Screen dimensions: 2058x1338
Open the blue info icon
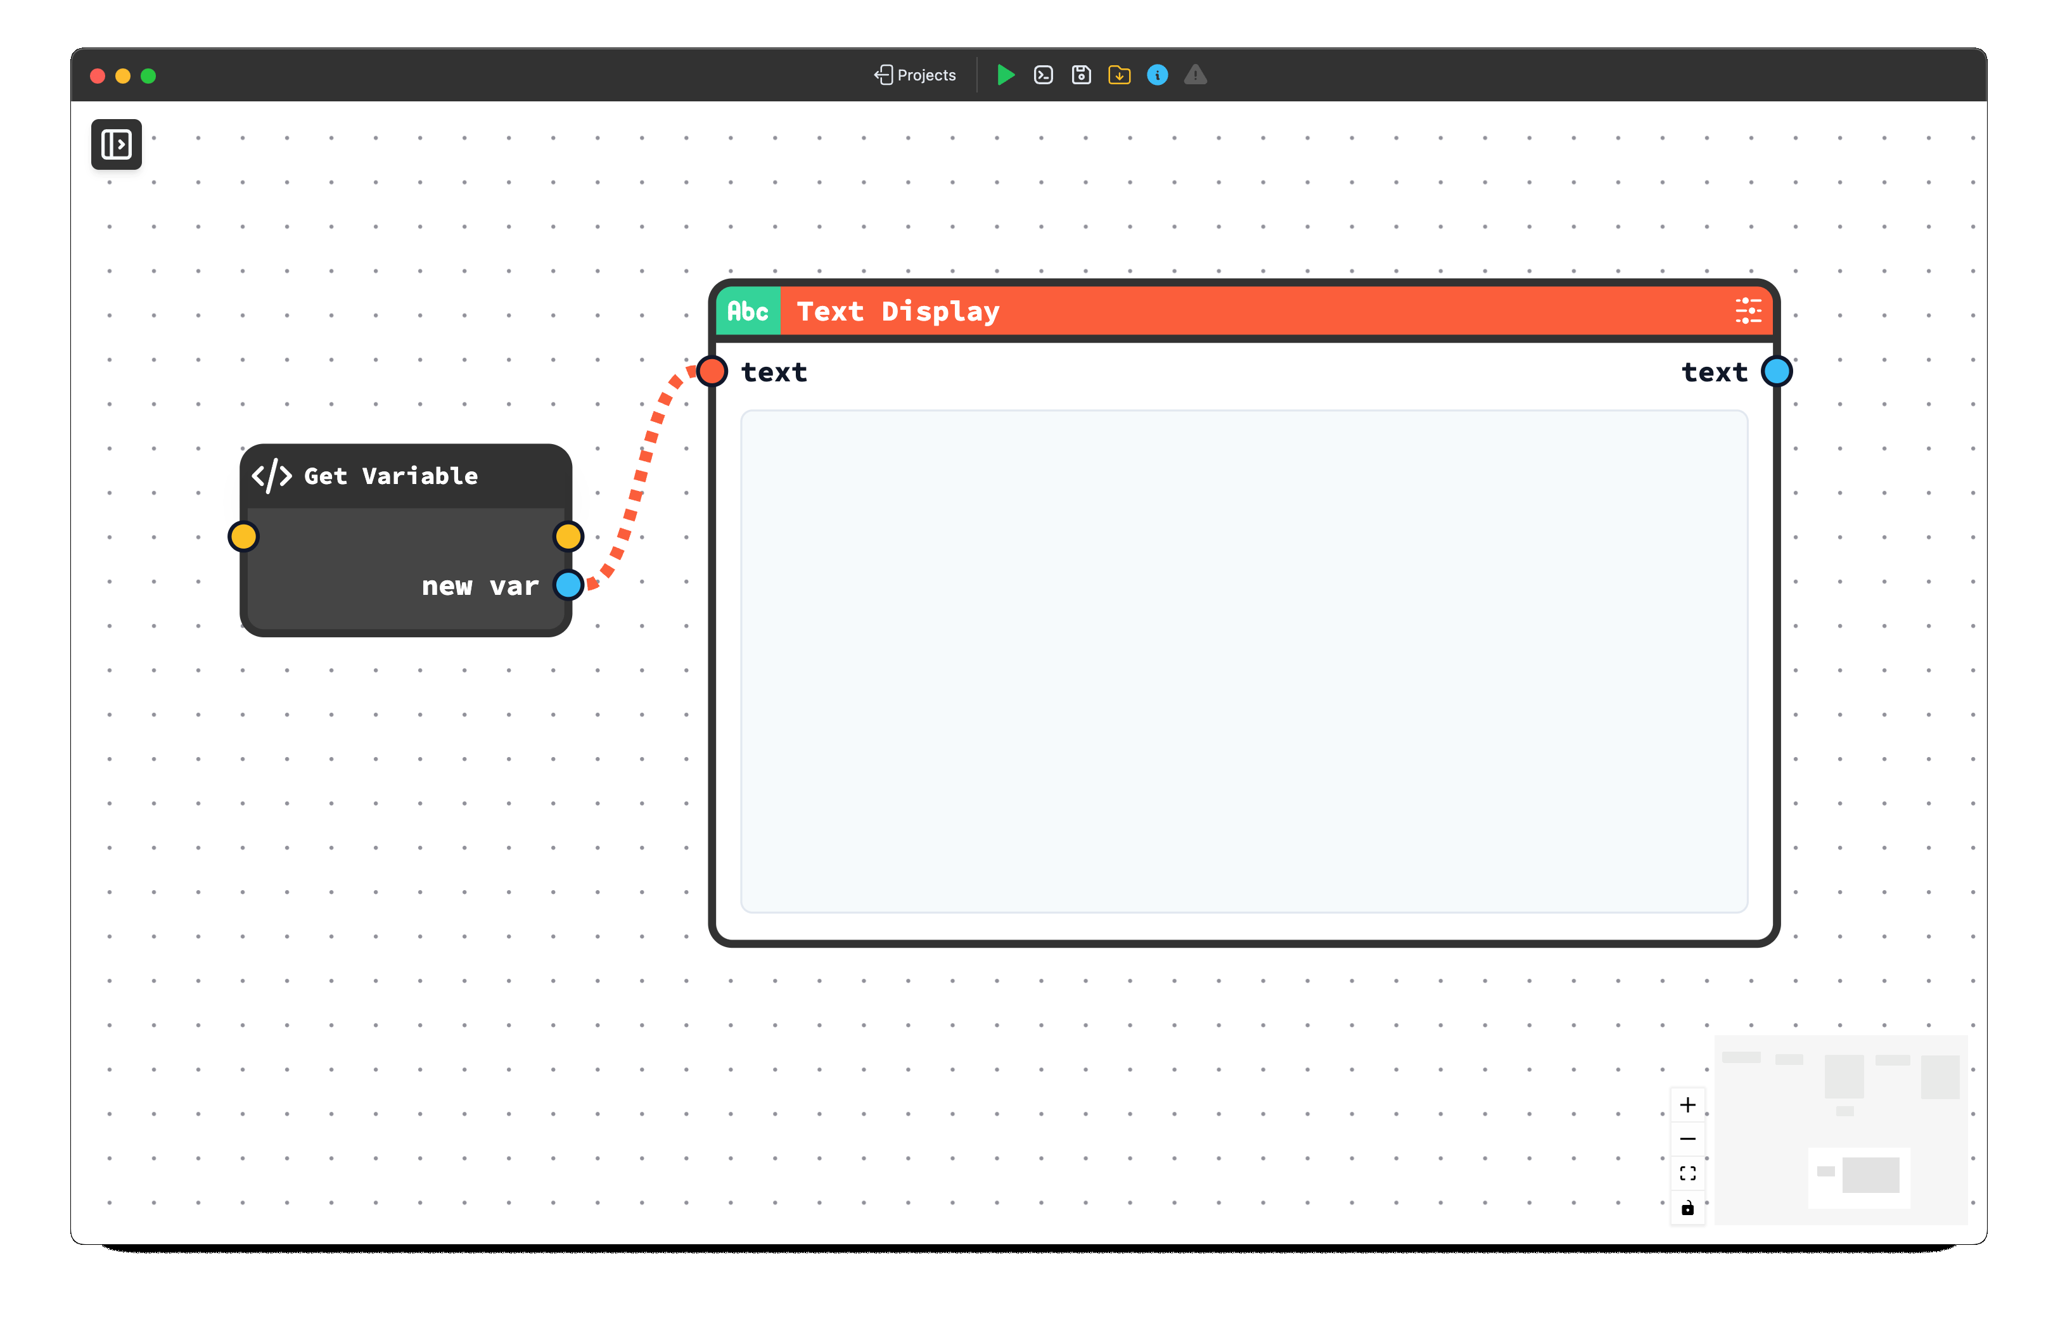(1157, 75)
